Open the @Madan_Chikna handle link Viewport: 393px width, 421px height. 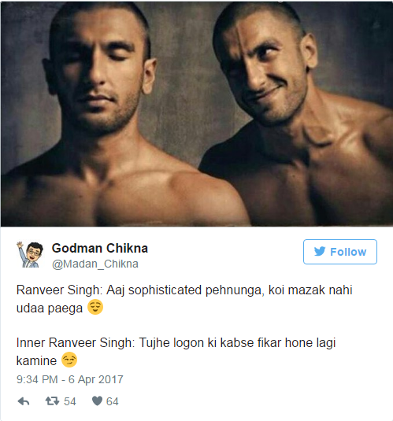click(x=95, y=264)
